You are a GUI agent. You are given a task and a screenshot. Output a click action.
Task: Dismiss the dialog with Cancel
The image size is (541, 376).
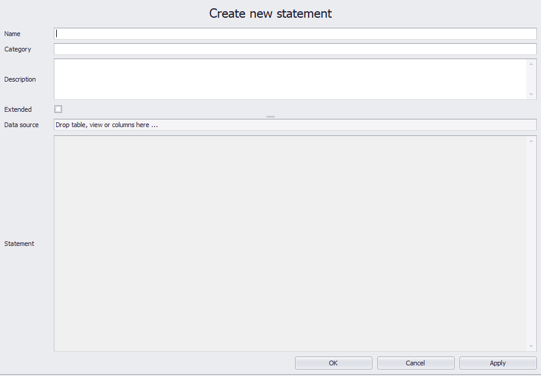pos(416,363)
